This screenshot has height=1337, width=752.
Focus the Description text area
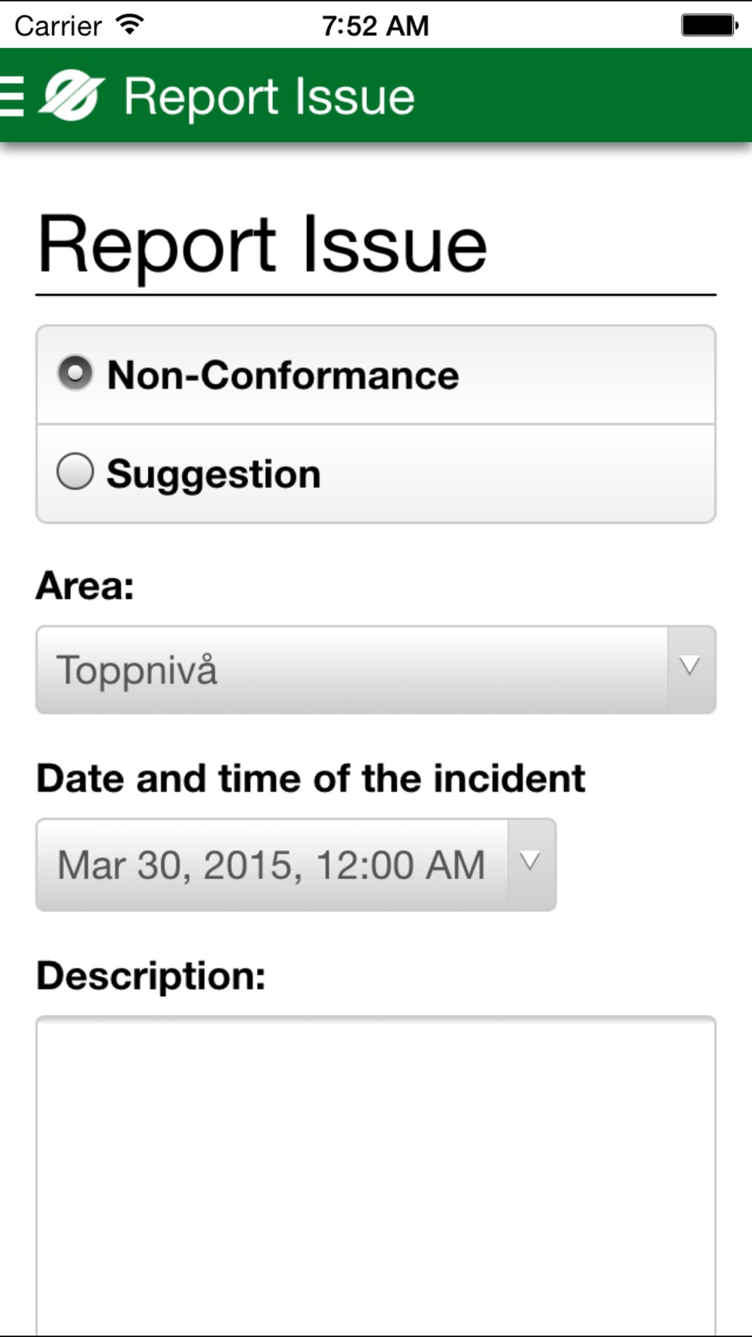(x=376, y=1176)
